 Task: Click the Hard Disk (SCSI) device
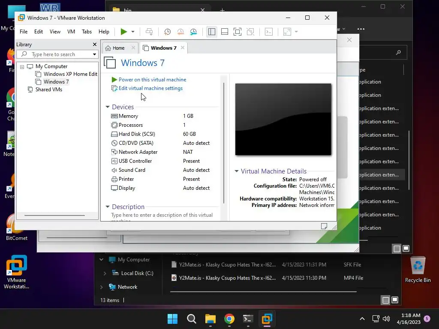[160, 134]
